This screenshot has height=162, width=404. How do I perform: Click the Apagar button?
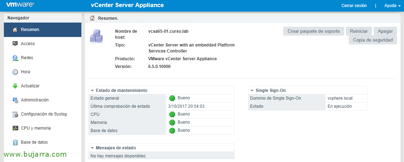(x=385, y=31)
